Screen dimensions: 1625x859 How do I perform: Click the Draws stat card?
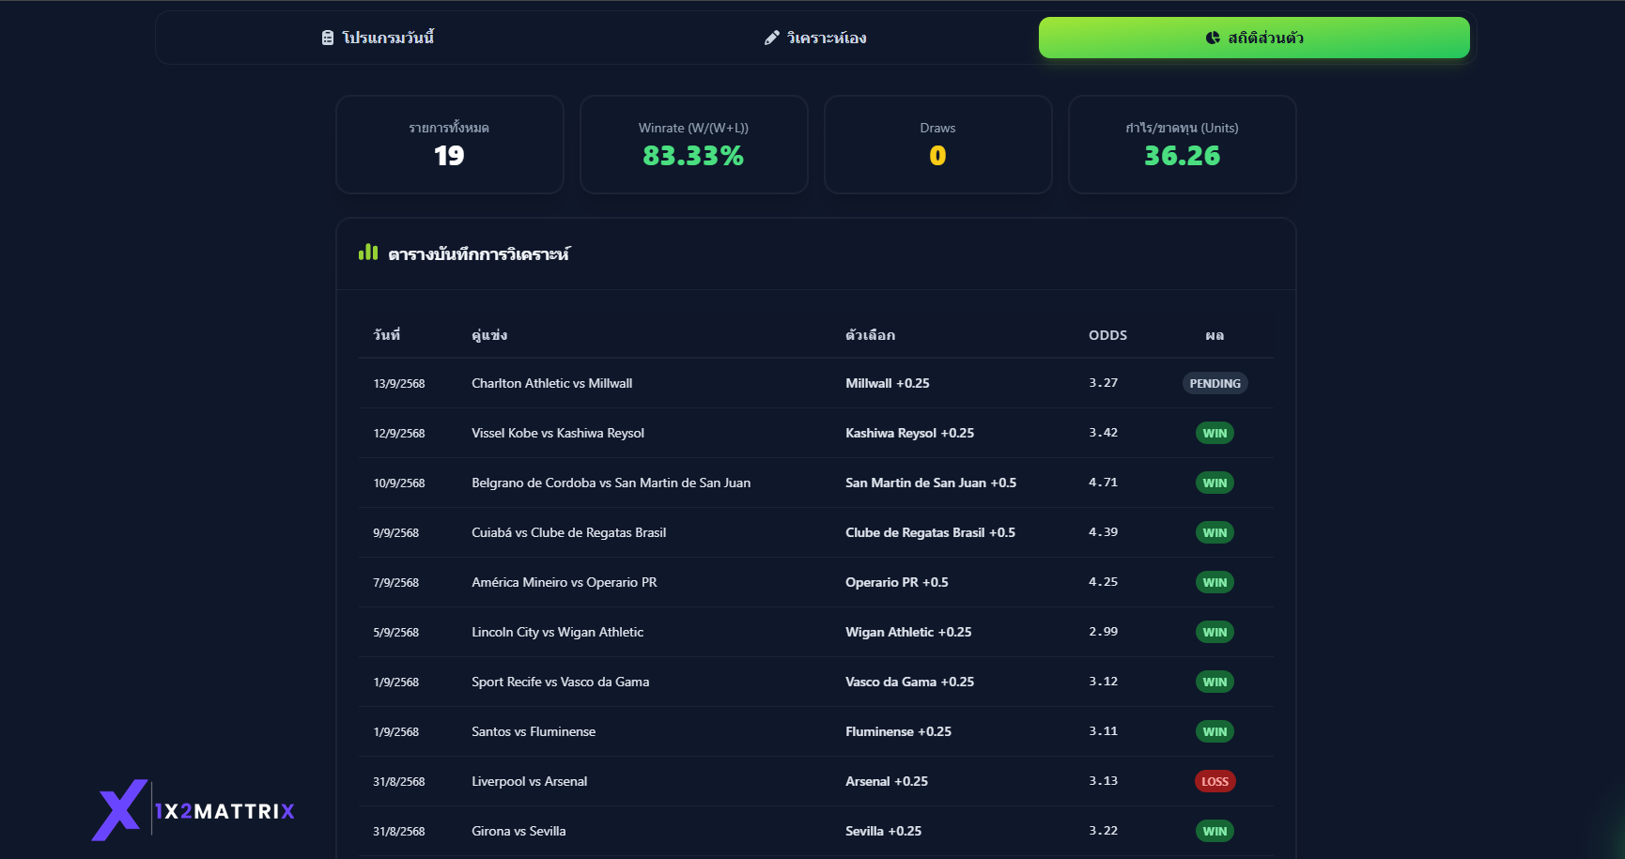click(937, 145)
